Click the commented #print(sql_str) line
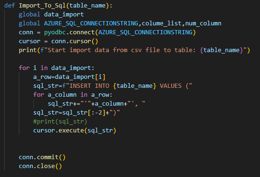This screenshot has width=260, height=177. pos(60,122)
